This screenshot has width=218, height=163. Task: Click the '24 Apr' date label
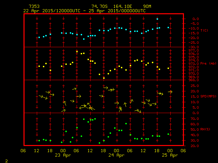[x=116, y=155]
